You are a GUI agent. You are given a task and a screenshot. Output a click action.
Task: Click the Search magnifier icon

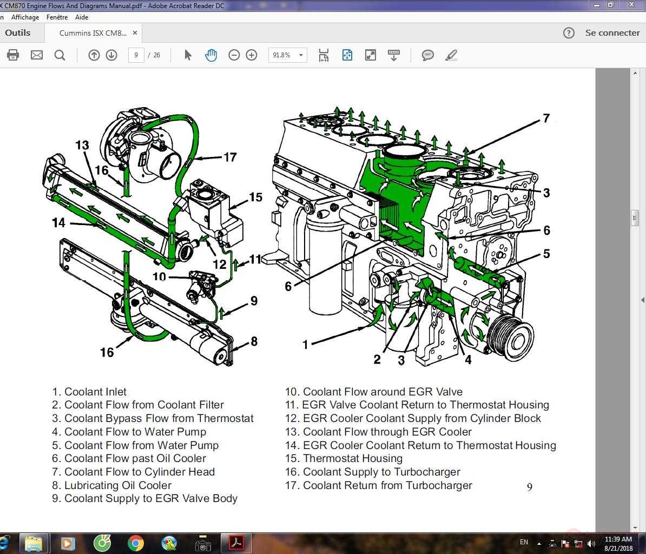(x=60, y=55)
